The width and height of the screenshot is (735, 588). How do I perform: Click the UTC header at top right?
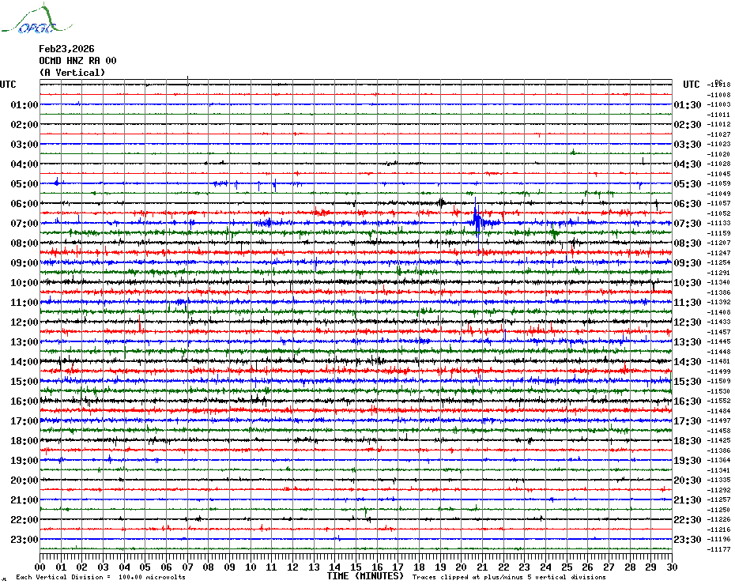point(691,85)
